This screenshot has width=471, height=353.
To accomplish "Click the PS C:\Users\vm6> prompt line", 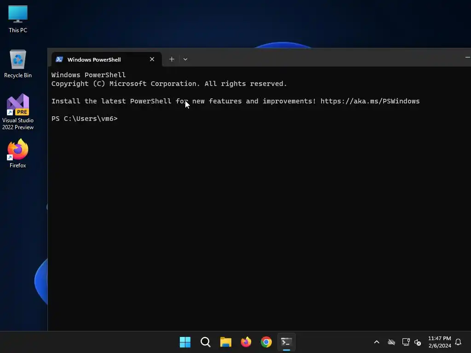I will 85,119.
